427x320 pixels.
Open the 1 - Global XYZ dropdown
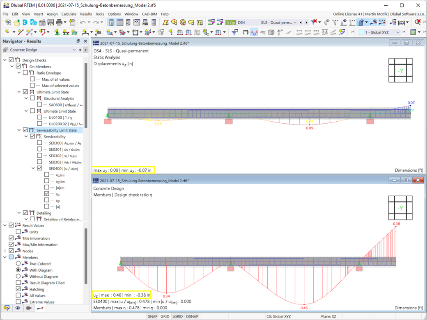pos(397,32)
